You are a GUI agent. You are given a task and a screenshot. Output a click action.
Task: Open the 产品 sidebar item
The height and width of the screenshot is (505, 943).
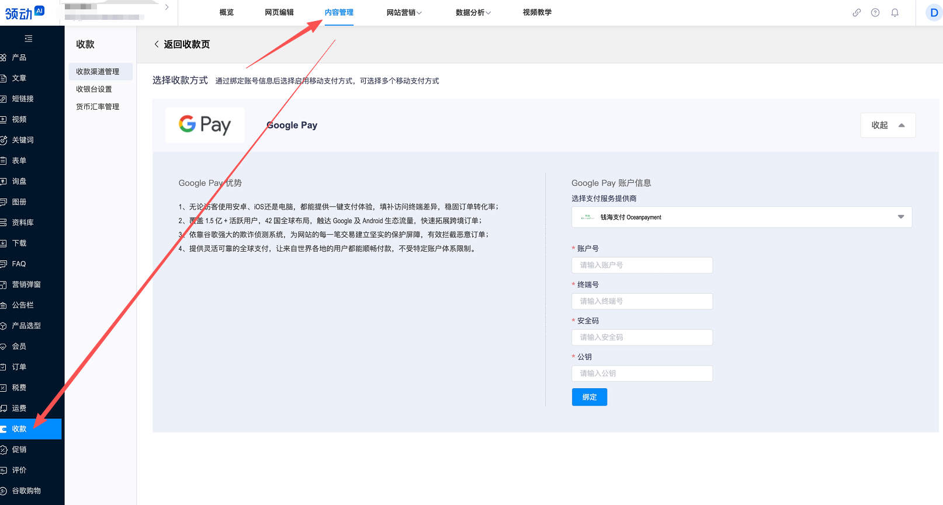19,58
